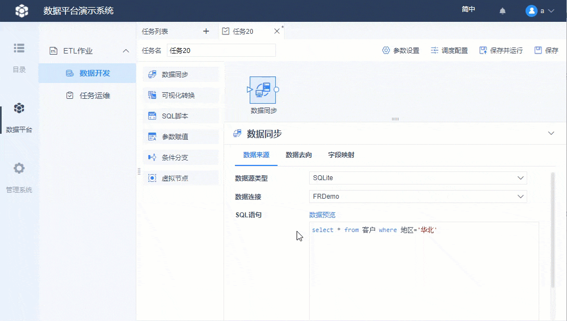The width and height of the screenshot is (567, 321).
Task: Add a new task with plus icon
Action: coord(206,32)
